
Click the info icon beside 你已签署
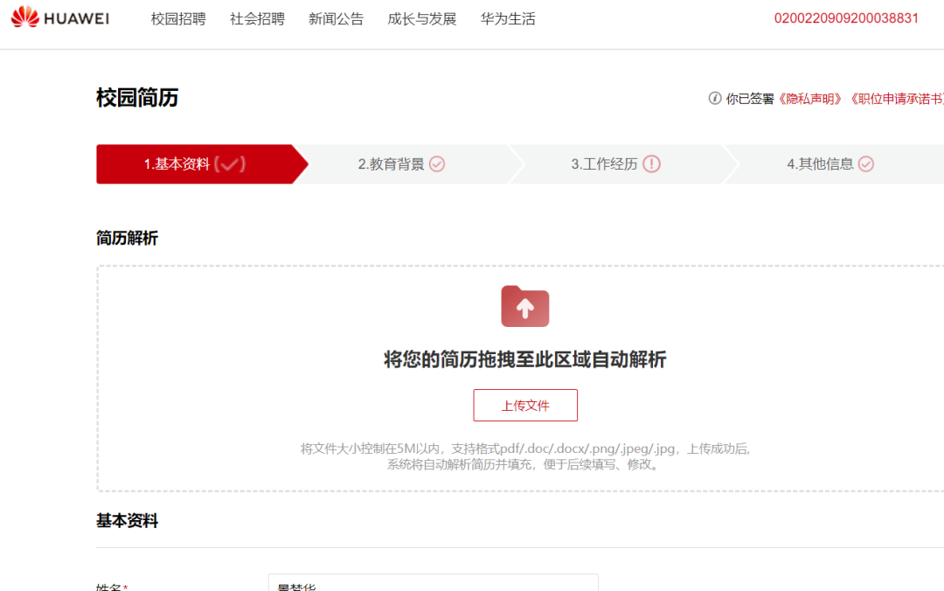coord(715,98)
